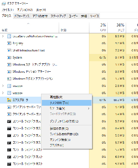Screen dimensions: 138x168
Task: Click the gear icon of wsappx using 2.8 MB
Action: pos(9,86)
